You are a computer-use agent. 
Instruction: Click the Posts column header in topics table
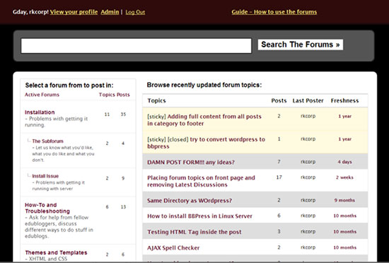coord(279,100)
